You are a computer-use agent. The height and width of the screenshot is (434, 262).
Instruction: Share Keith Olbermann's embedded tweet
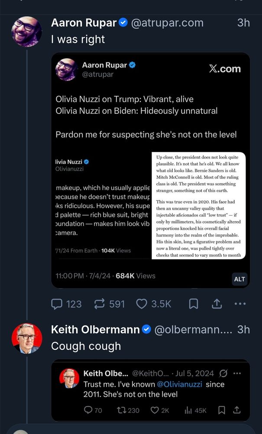click(x=236, y=410)
